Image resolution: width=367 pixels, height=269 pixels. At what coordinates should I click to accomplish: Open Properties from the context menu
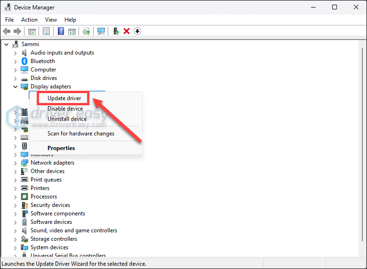(61, 148)
